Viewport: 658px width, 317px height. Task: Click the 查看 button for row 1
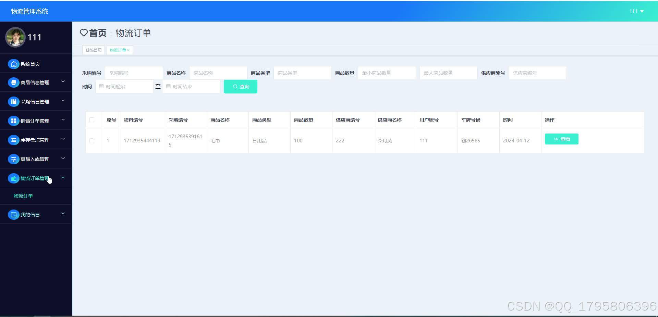coord(562,139)
